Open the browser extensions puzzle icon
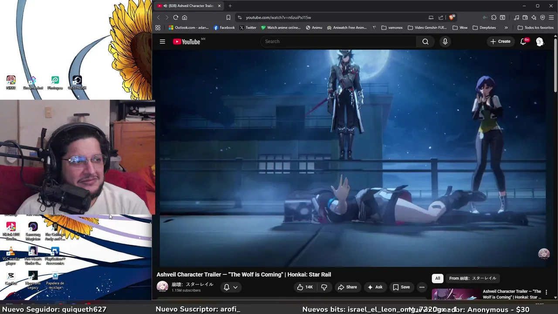Viewport: 558px width, 314px height. click(x=493, y=17)
